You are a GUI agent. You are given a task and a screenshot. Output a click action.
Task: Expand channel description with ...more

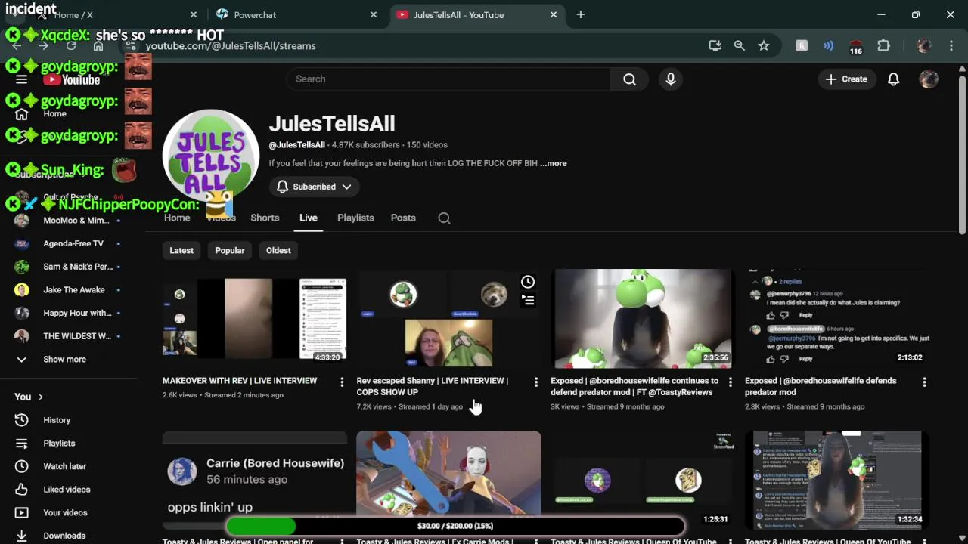pos(554,163)
